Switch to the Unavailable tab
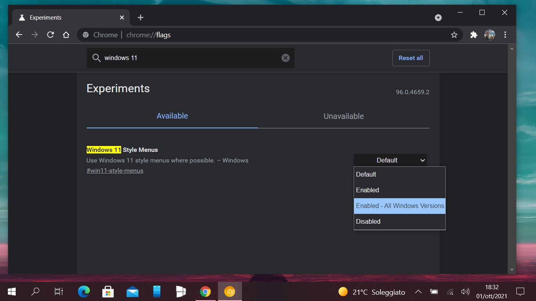 click(x=344, y=116)
